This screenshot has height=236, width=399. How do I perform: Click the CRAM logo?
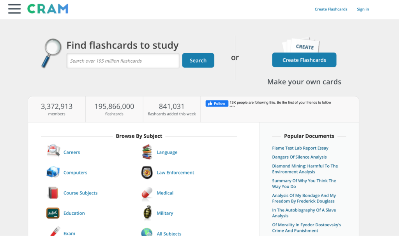pos(48,9)
